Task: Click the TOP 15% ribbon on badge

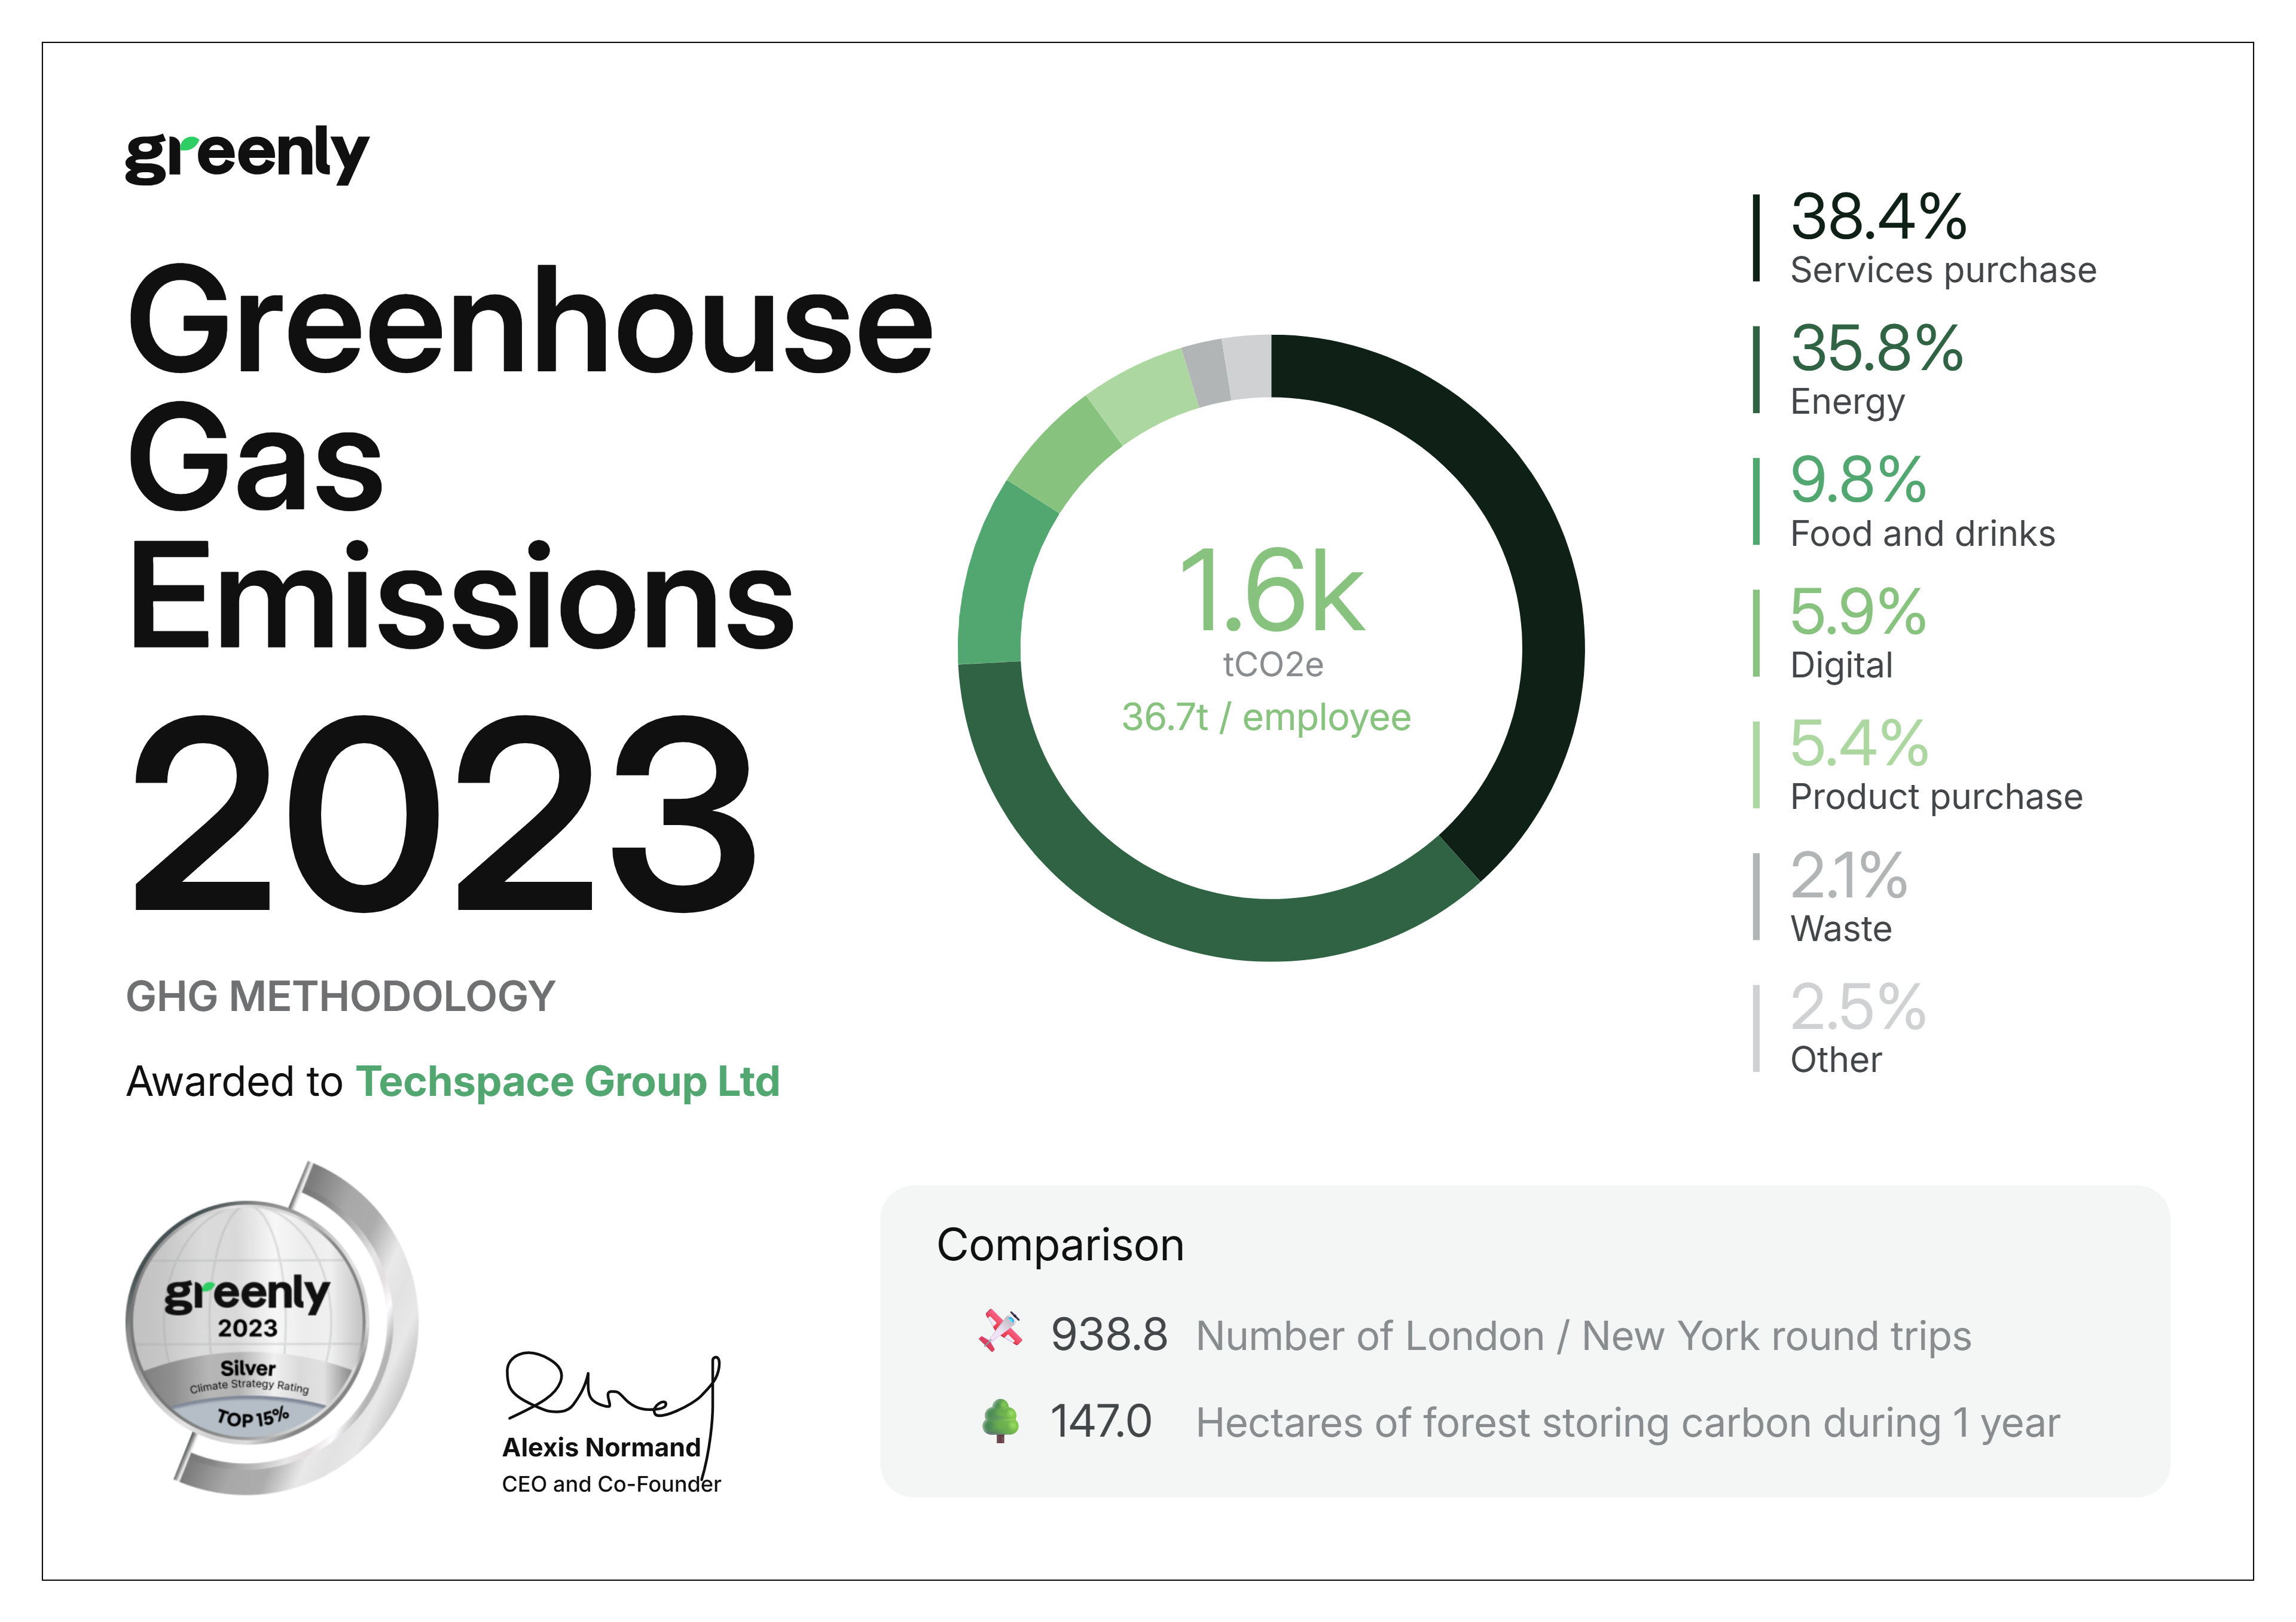Action: click(252, 1417)
